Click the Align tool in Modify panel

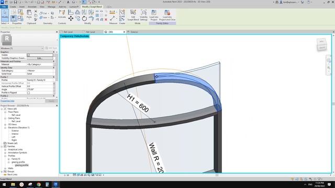[x=71, y=12]
